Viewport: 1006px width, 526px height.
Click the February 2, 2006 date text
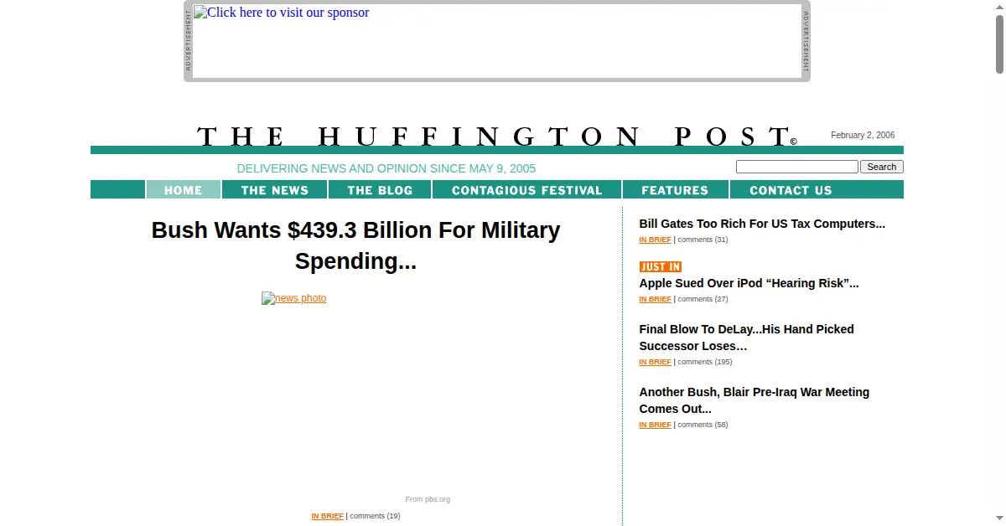pos(863,136)
